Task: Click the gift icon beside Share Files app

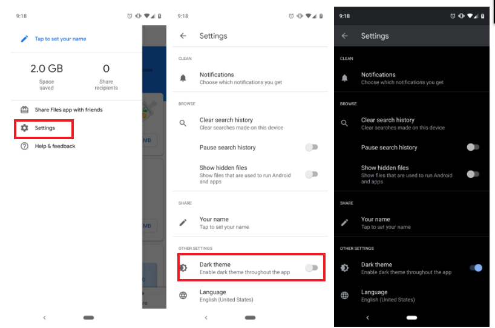Action: pos(24,110)
